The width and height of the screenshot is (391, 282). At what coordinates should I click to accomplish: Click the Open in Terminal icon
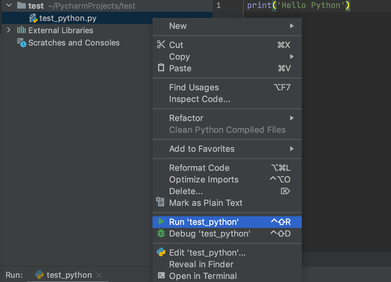(161, 276)
